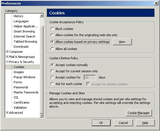This screenshot has height=131, width=160.
Task: Select the Mail & Newsgroups label
Action: point(22,57)
